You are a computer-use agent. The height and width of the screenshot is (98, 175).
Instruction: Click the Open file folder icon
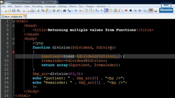(x=9, y=11)
